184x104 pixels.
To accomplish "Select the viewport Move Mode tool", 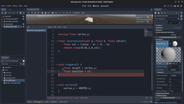I will pyautogui.click(x=32, y=13).
